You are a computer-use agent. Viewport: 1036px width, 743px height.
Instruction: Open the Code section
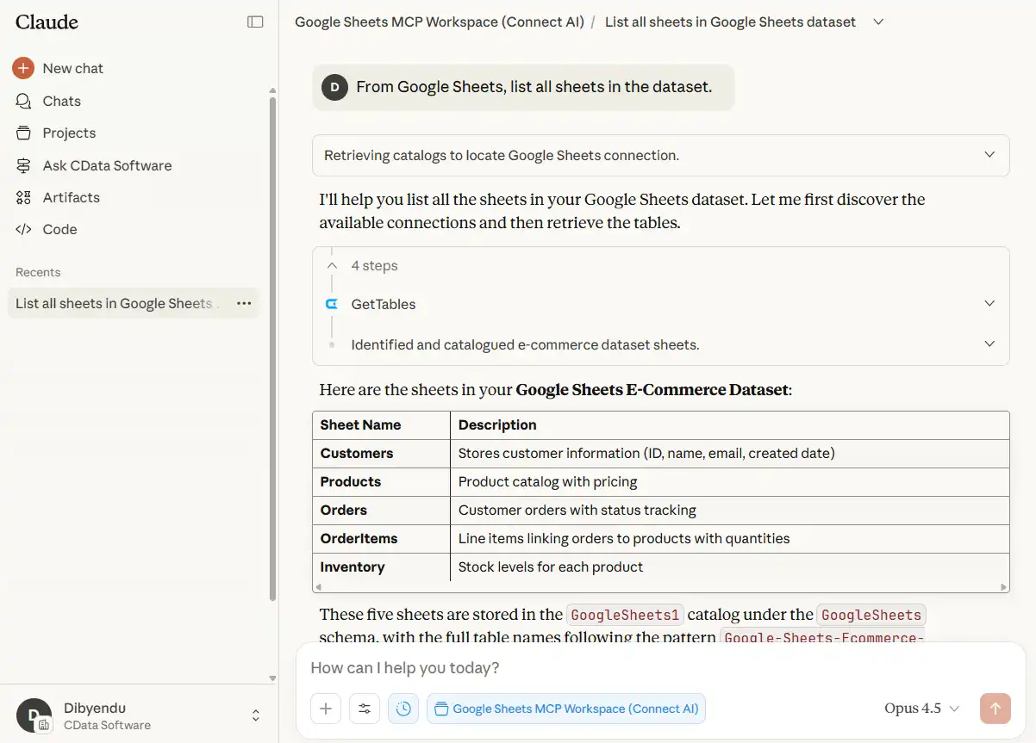coord(59,229)
